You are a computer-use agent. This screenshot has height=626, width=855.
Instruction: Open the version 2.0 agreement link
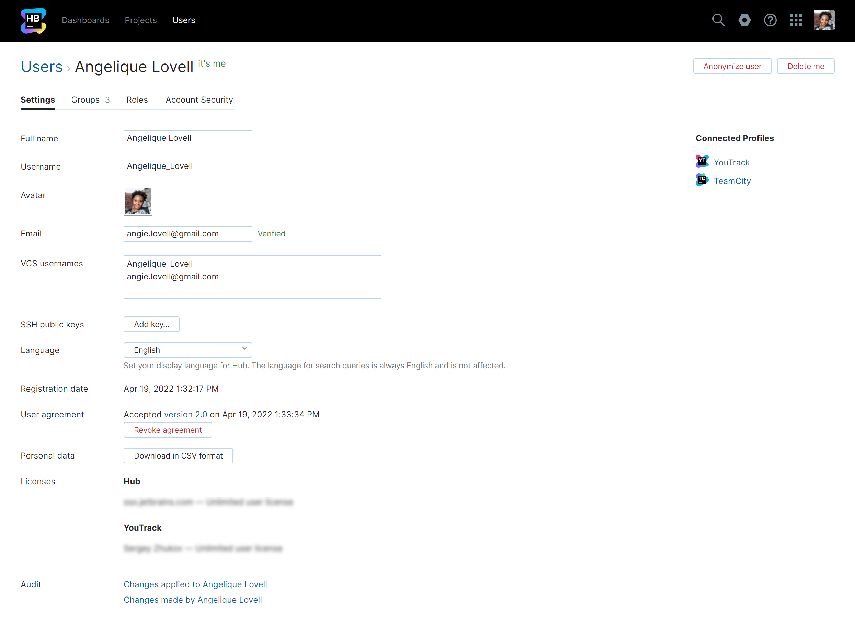click(x=185, y=415)
